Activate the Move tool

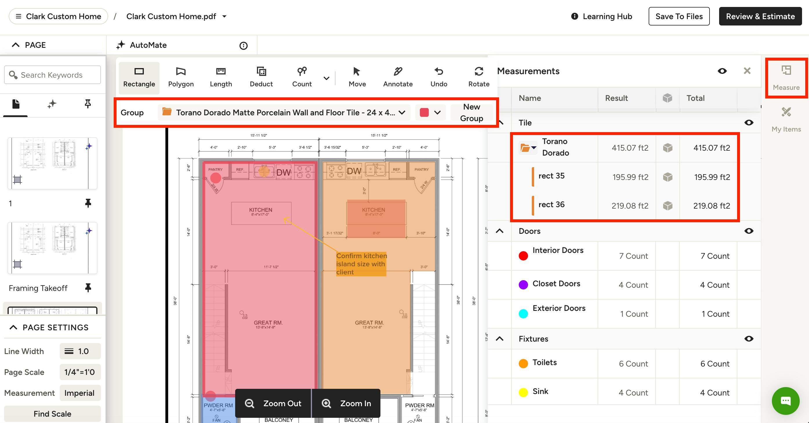(357, 78)
